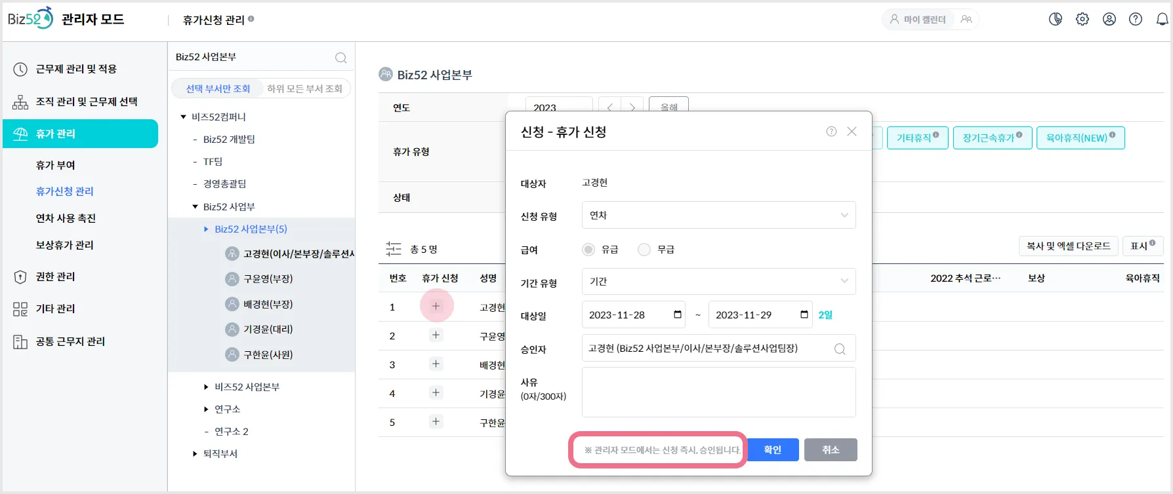Image resolution: width=1173 pixels, height=494 pixels.
Task: Toggle the 장기근속휴가 leave type filter
Action: pyautogui.click(x=993, y=138)
